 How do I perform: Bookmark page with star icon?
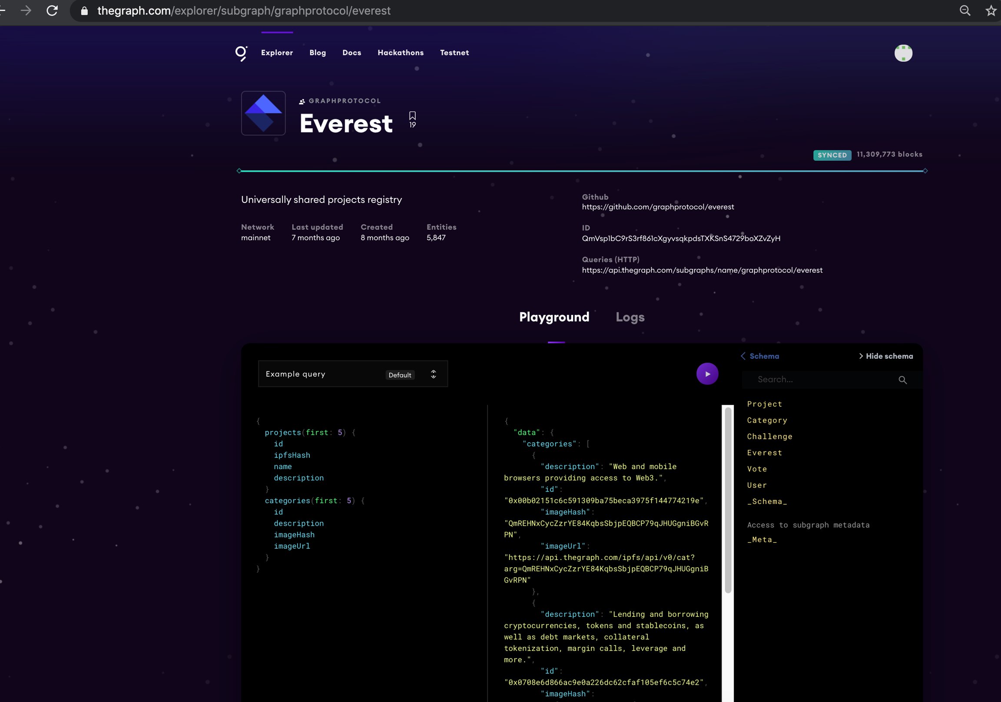click(x=991, y=10)
